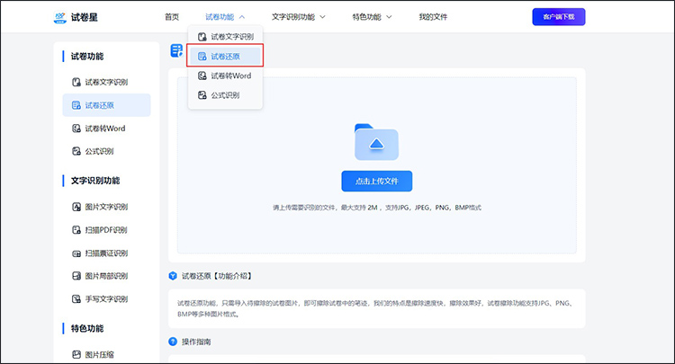This screenshot has width=675, height=364.
Task: Click the sidebar 公式识别 icon
Action: point(76,151)
